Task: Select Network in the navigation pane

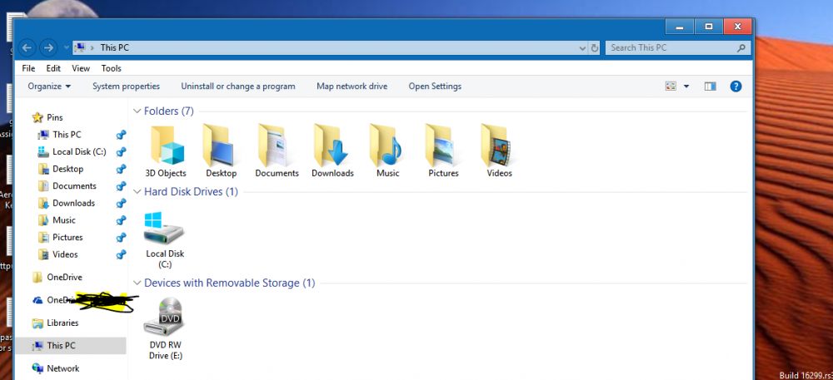Action: tap(63, 368)
